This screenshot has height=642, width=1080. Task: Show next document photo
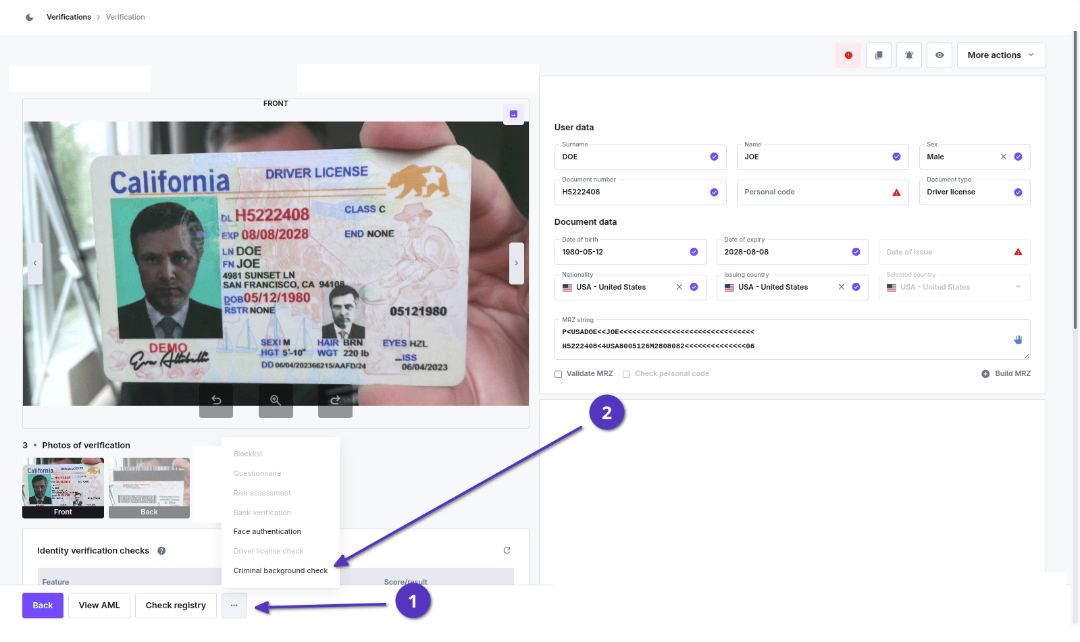[x=517, y=263]
